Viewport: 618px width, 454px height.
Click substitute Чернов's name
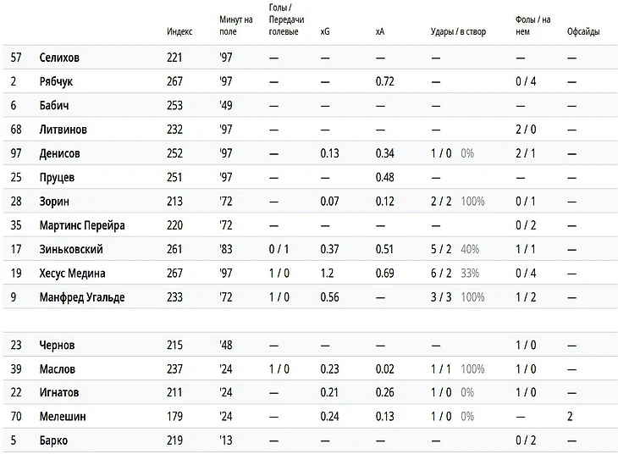[57, 346]
